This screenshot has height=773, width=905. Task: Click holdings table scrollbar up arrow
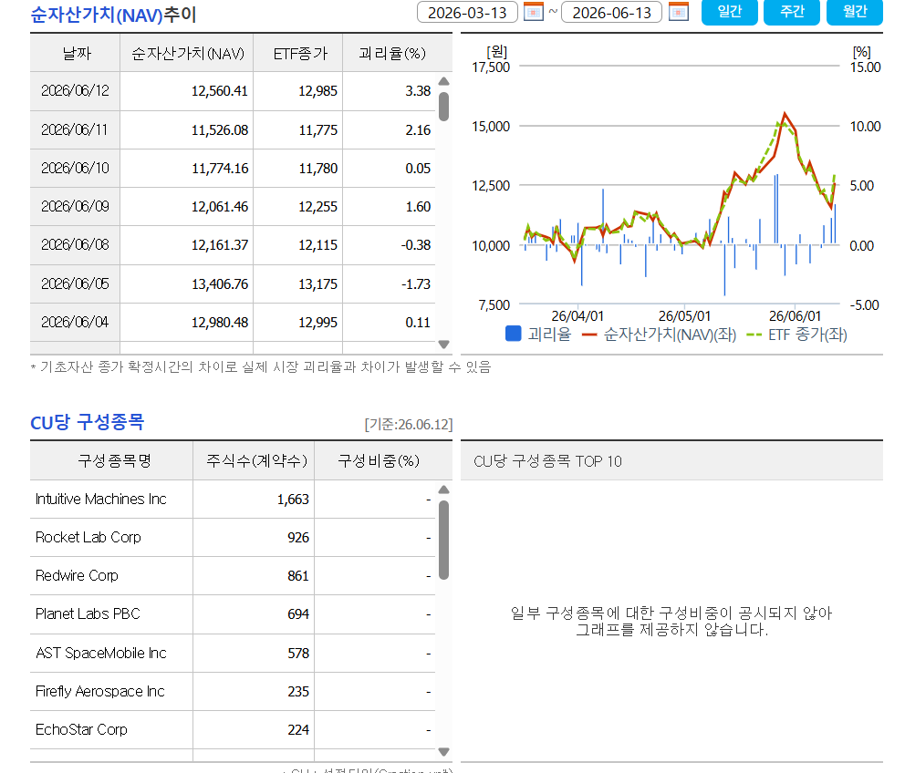(444, 490)
